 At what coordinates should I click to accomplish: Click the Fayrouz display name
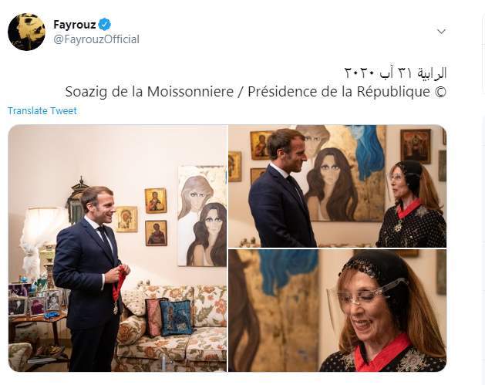[x=75, y=24]
